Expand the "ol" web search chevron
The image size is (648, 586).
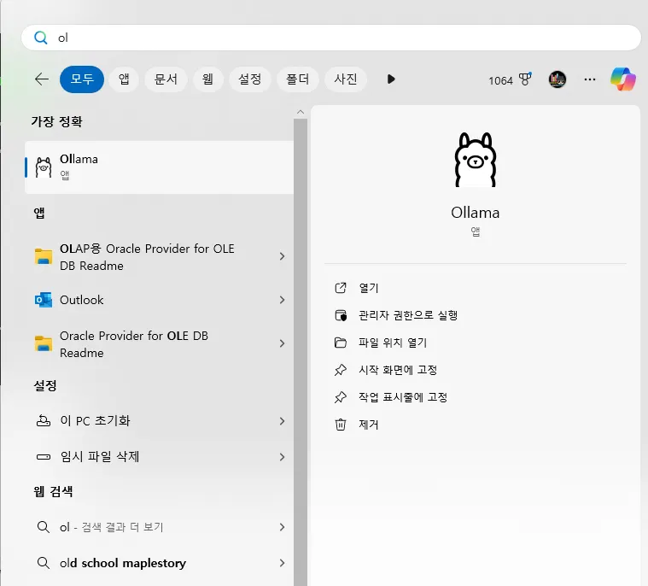tap(282, 527)
